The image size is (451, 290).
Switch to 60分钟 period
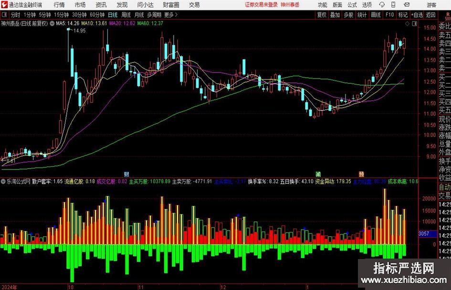97,15
